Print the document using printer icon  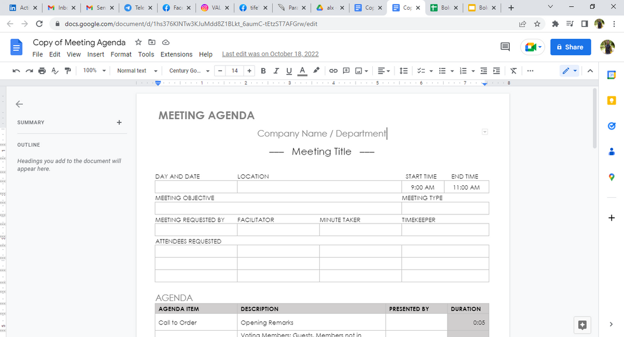42,71
